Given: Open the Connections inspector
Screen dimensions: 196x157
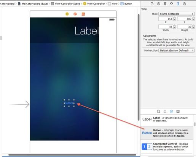Looking at the screenshot, I should pyautogui.click(x=185, y=4).
